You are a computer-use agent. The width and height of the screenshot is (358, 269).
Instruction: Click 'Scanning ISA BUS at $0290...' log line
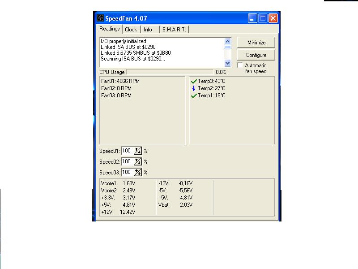(133, 59)
